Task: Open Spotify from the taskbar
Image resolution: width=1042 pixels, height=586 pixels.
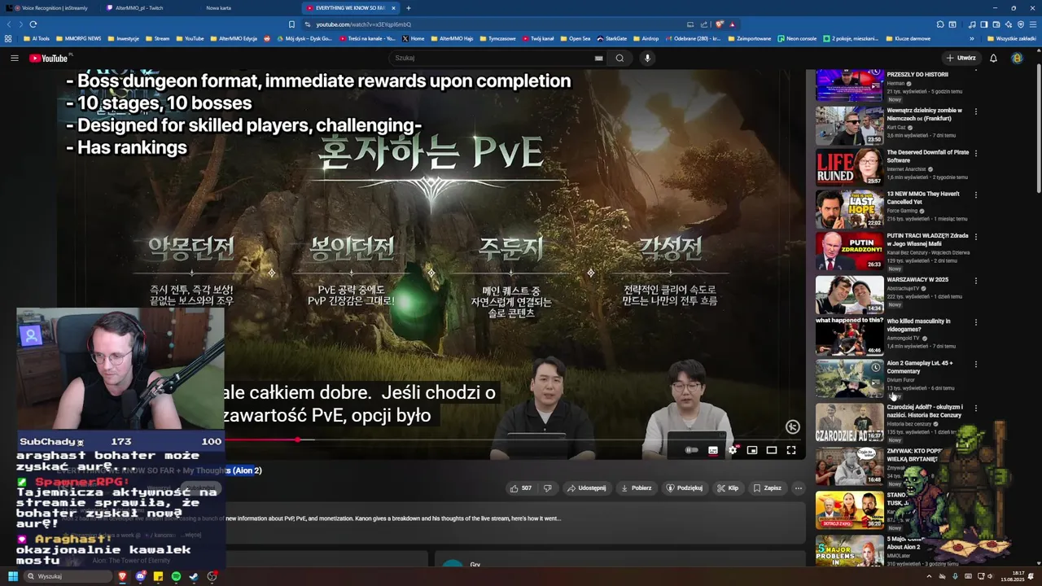Action: point(176,576)
